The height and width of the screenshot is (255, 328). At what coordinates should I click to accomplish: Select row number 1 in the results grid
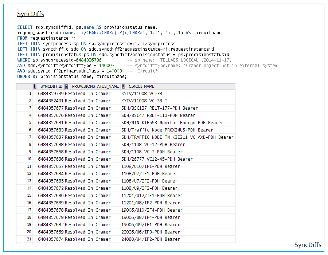30,94
